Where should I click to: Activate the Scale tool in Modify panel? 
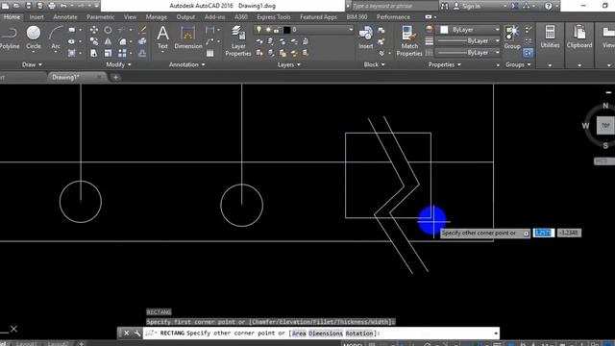coord(108,53)
